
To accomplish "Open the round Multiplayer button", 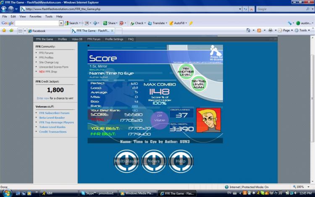I will 126,161.
